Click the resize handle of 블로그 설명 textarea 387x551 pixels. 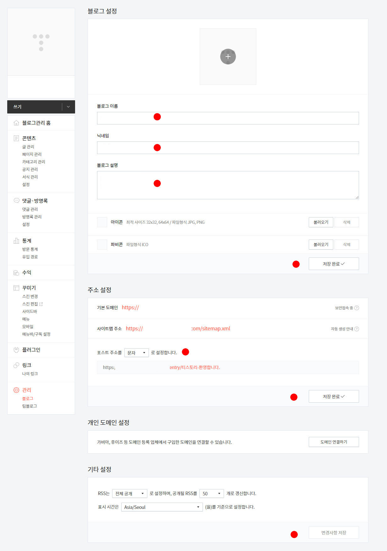pos(357,197)
